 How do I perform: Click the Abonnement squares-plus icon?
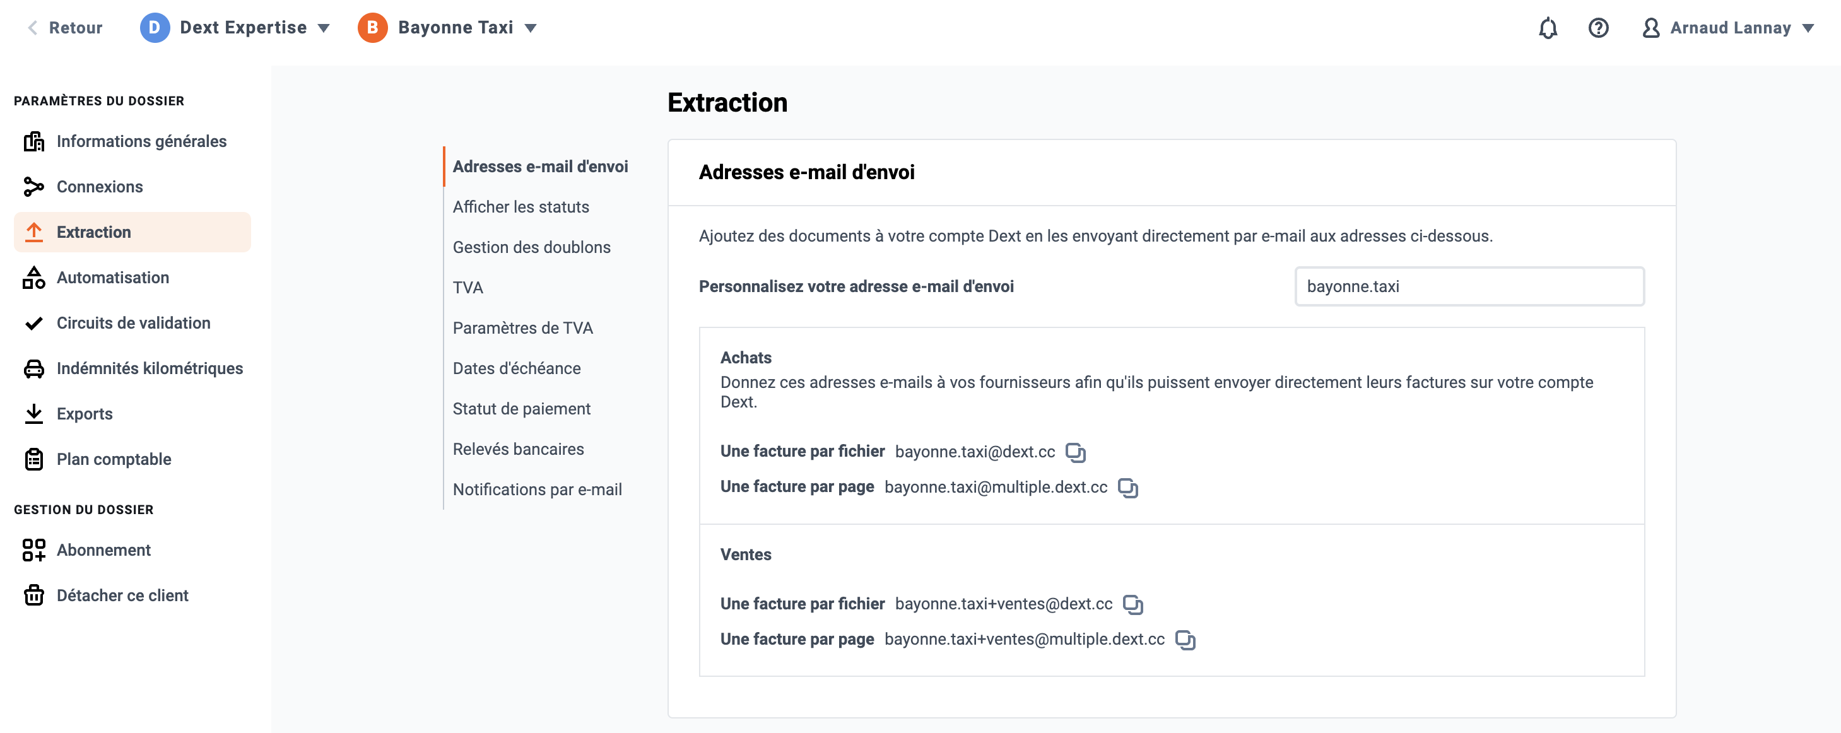[33, 550]
